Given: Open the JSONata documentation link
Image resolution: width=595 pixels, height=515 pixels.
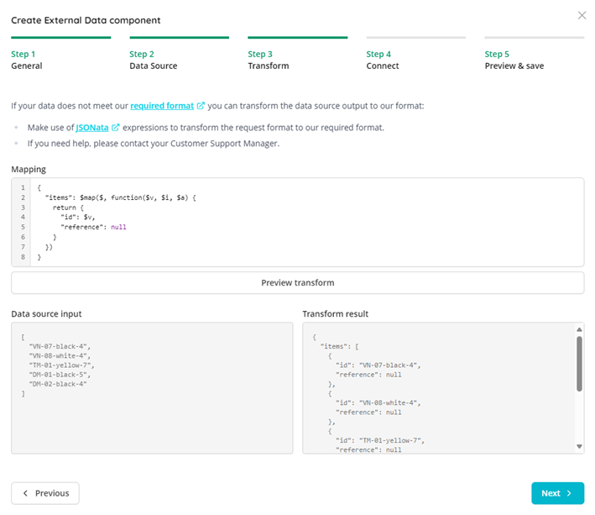Looking at the screenshot, I should (x=92, y=128).
